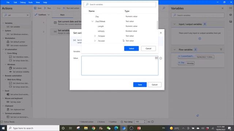This screenshot has width=234, height=131.
Task: Click the Run next action icon
Action: tap(64, 8)
